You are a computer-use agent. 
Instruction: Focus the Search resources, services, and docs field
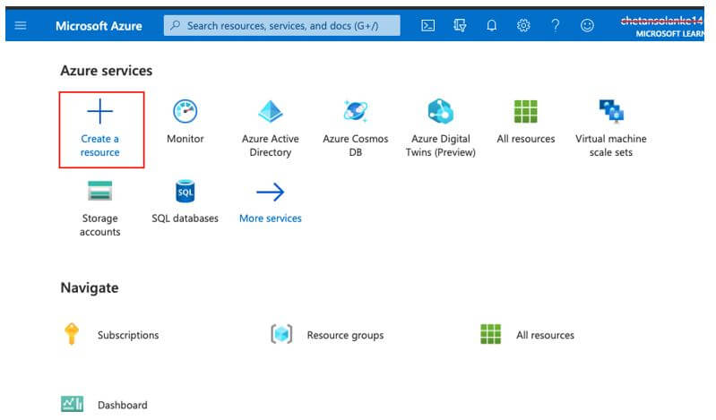(281, 26)
